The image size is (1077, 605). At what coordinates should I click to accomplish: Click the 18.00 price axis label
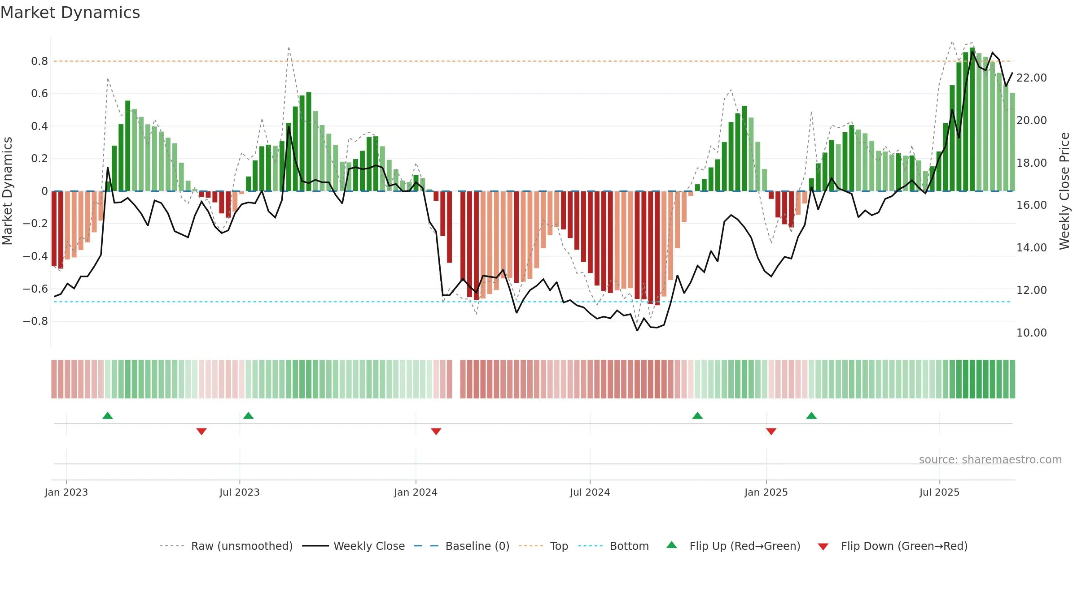[x=1032, y=163]
